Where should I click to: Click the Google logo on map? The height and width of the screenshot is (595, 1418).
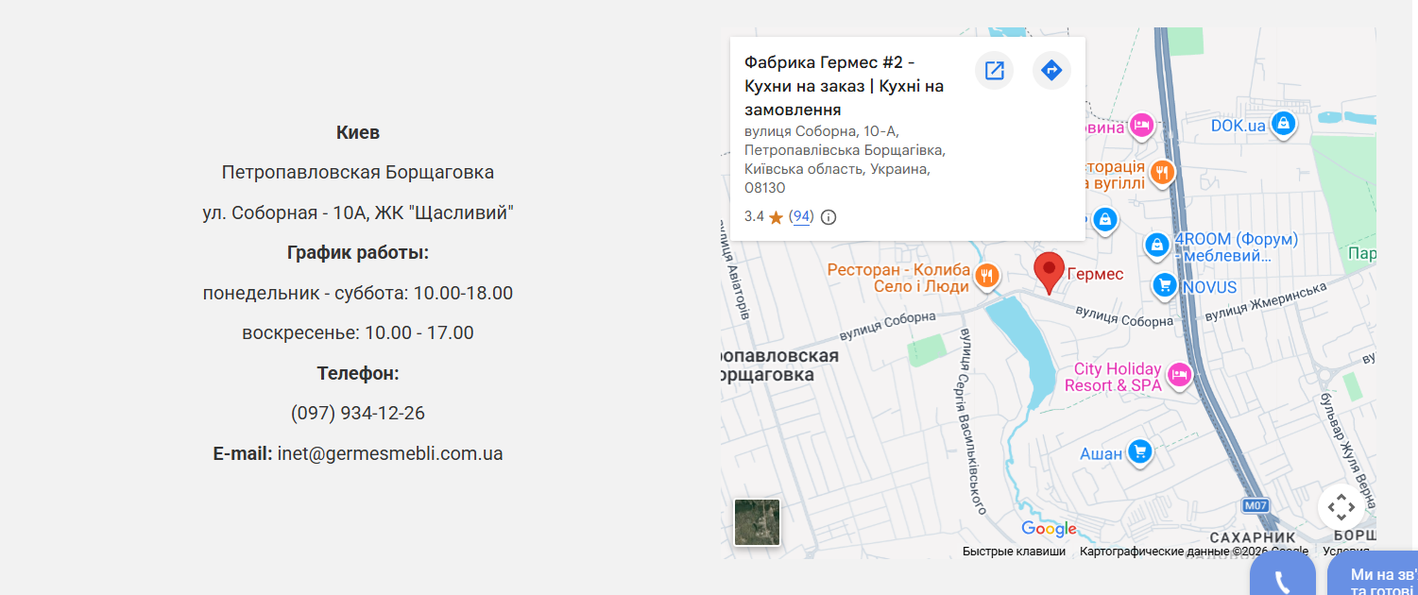click(1049, 529)
